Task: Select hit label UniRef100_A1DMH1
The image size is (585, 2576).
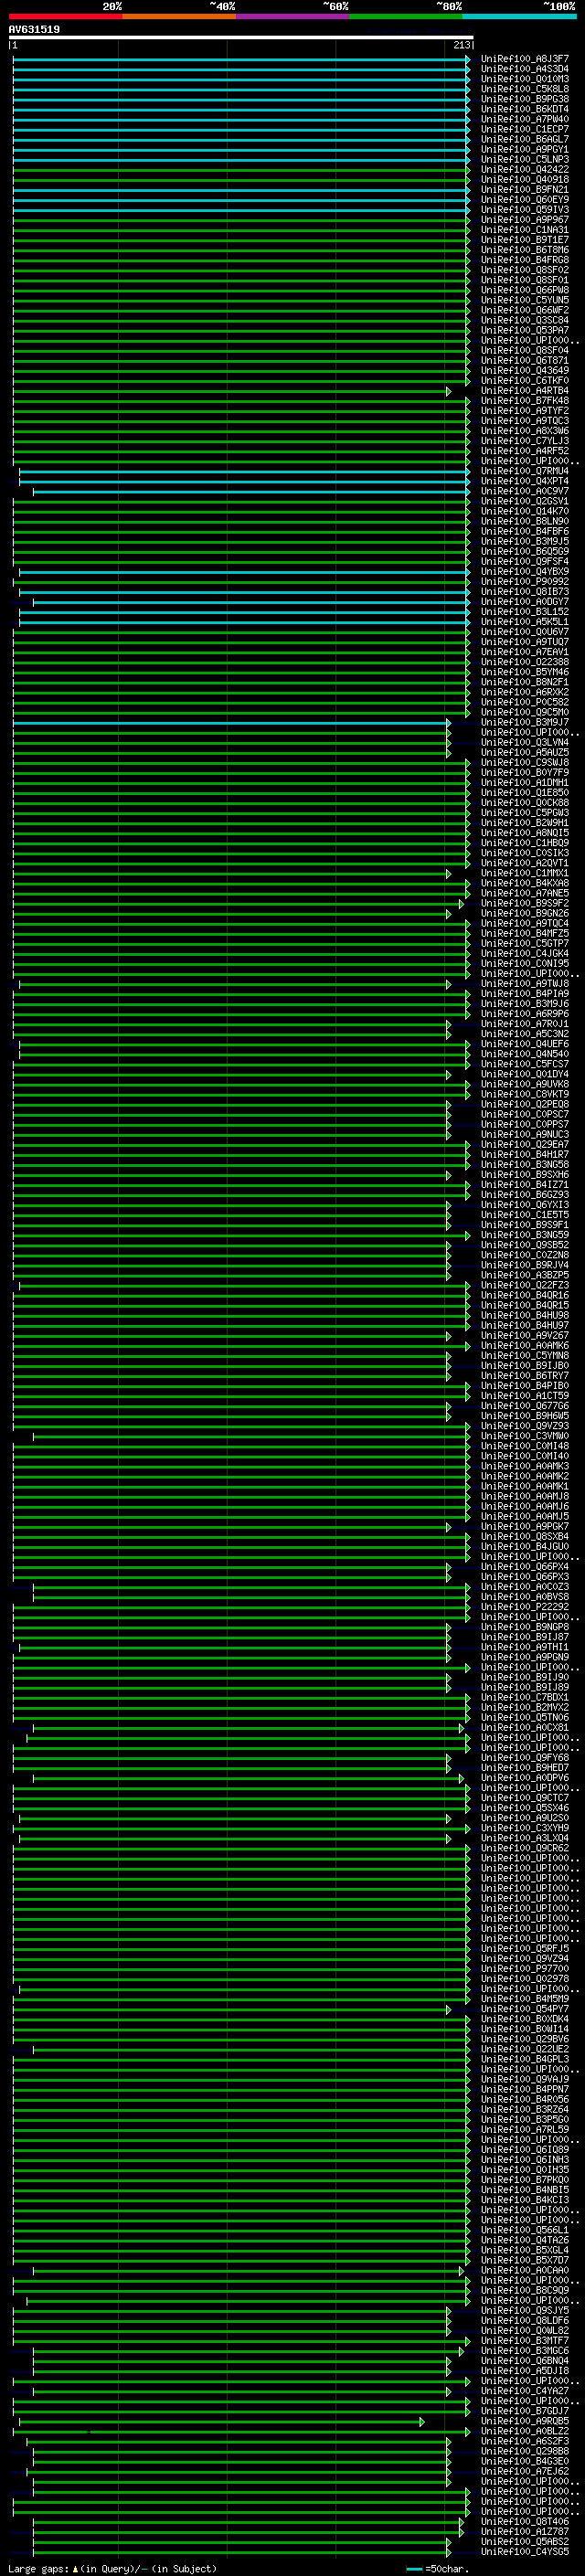Action: [525, 783]
